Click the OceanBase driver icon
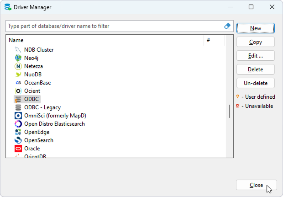Screen dimensions: 283x197 pyautogui.click(x=18, y=83)
